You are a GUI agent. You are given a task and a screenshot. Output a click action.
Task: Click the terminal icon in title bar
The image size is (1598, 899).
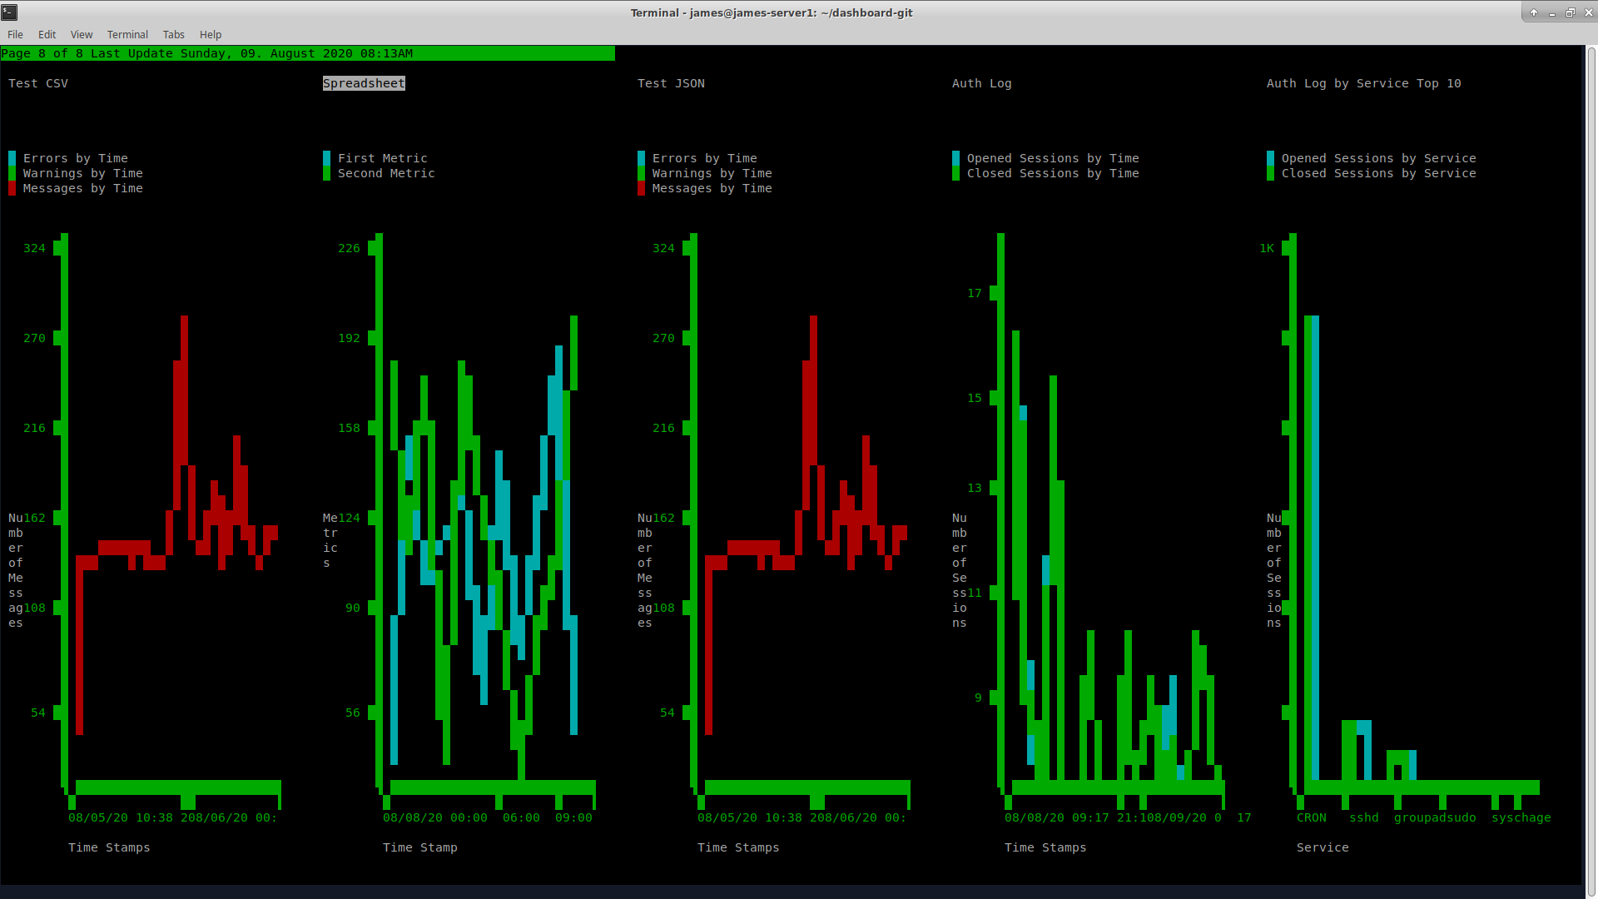click(10, 12)
